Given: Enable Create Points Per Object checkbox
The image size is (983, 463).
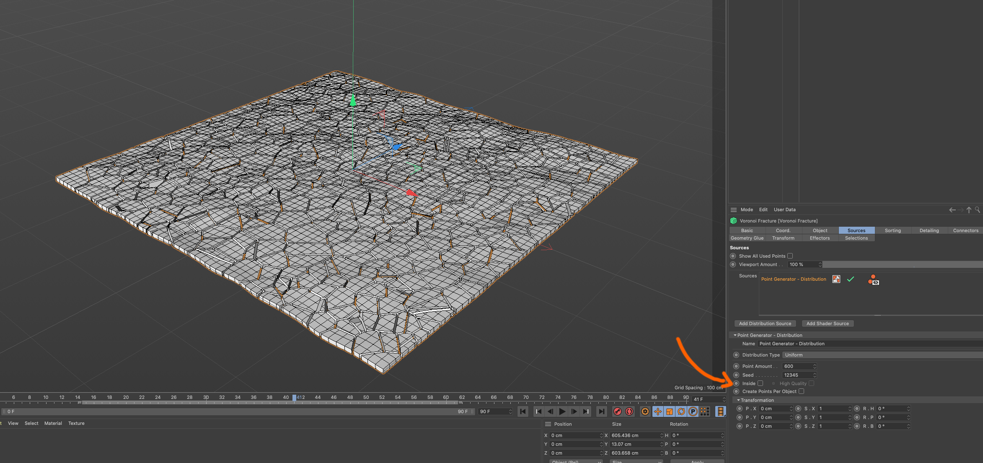Looking at the screenshot, I should [801, 391].
